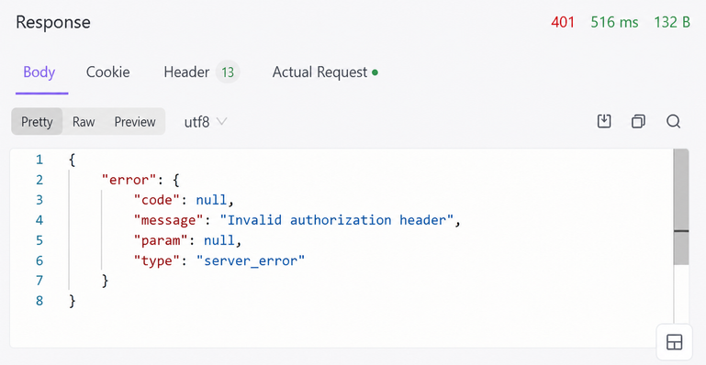This screenshot has height=365, width=706.
Task: Click the "code" key on line 3
Action: [158, 200]
